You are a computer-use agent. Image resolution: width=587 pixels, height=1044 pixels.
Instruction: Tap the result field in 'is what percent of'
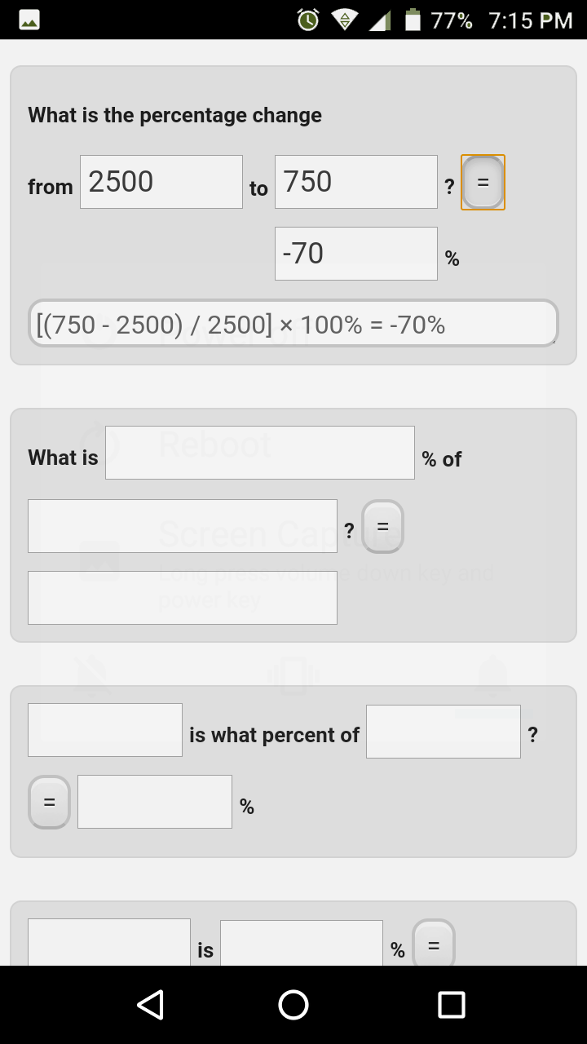click(x=154, y=801)
